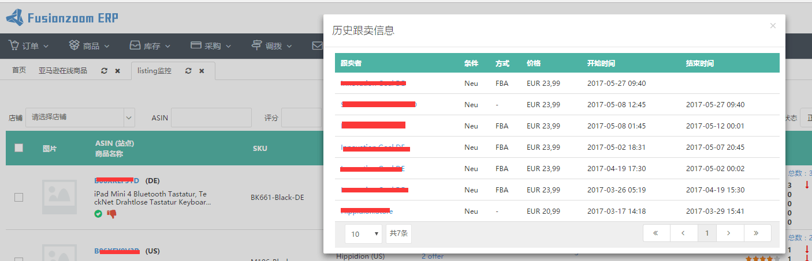Open the 订单 menu
This screenshot has height=261, width=812.
pyautogui.click(x=28, y=46)
